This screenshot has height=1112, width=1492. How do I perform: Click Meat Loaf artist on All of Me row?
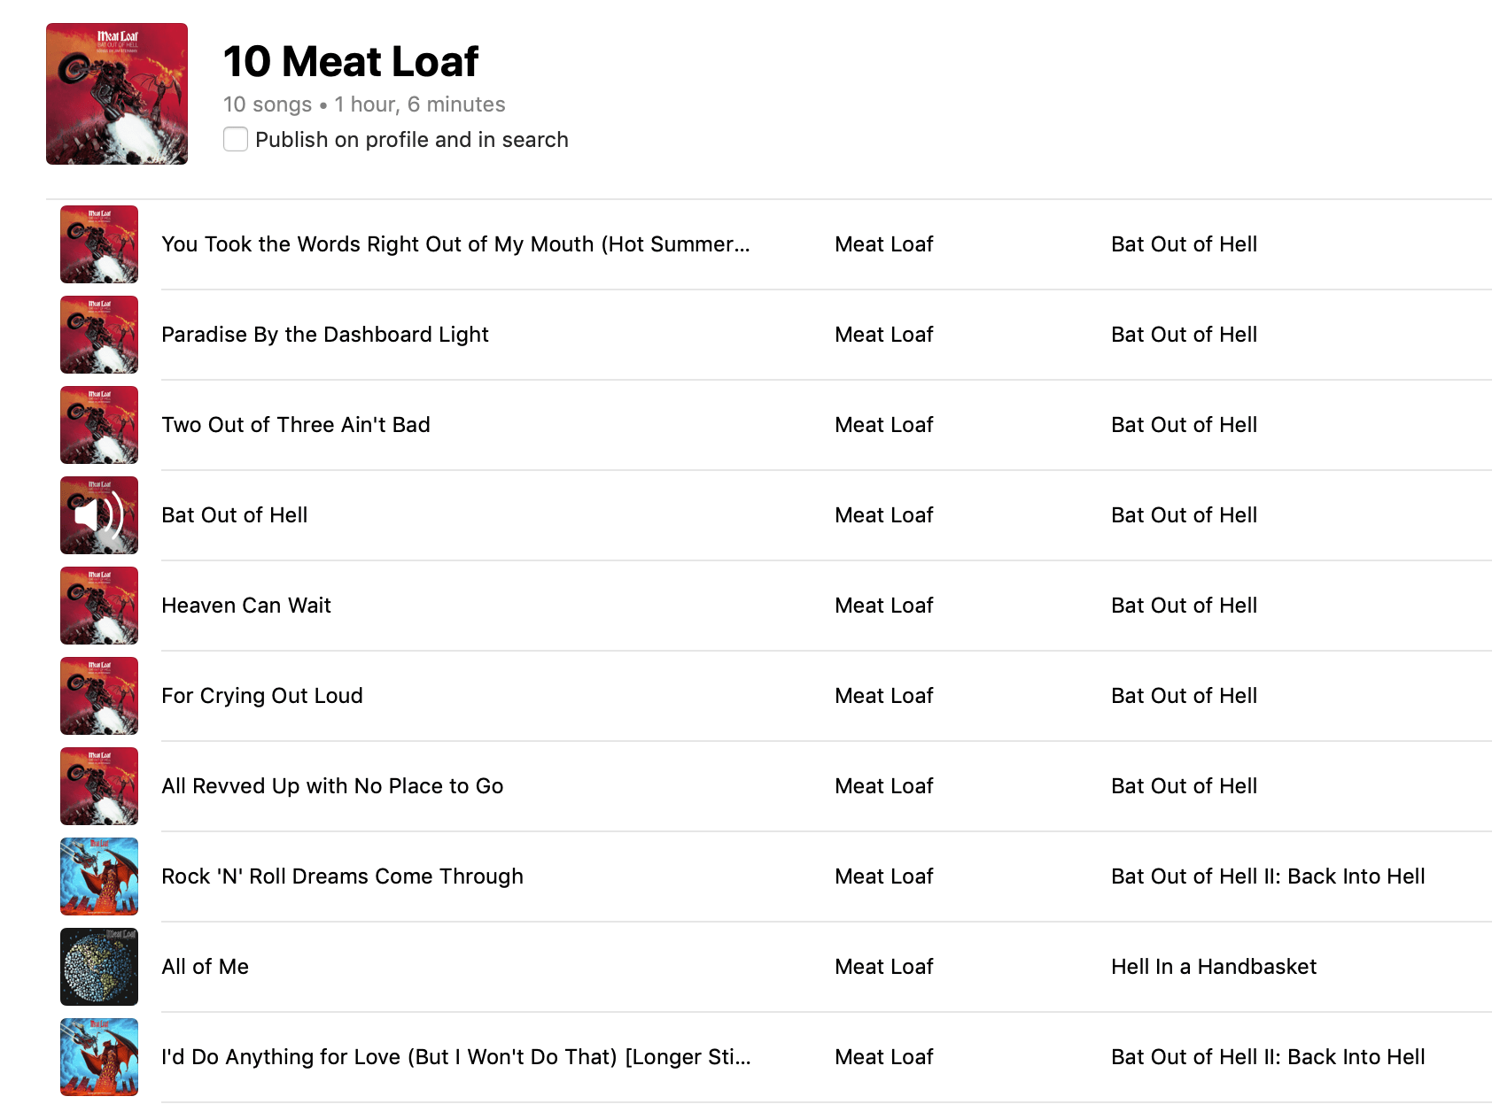point(884,967)
